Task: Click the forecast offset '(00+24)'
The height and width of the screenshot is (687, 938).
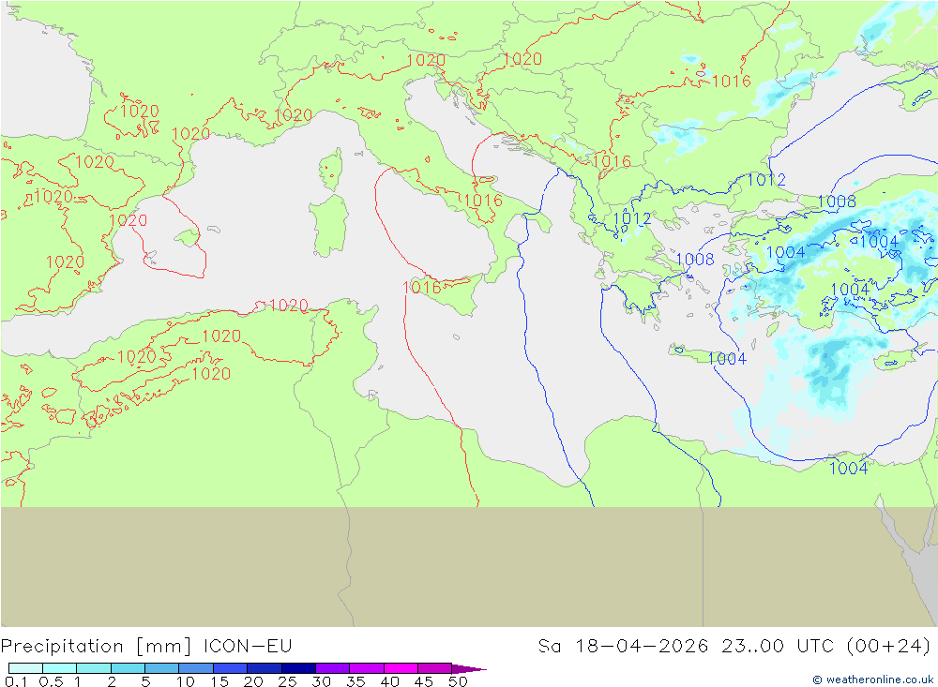Action: pyautogui.click(x=889, y=647)
